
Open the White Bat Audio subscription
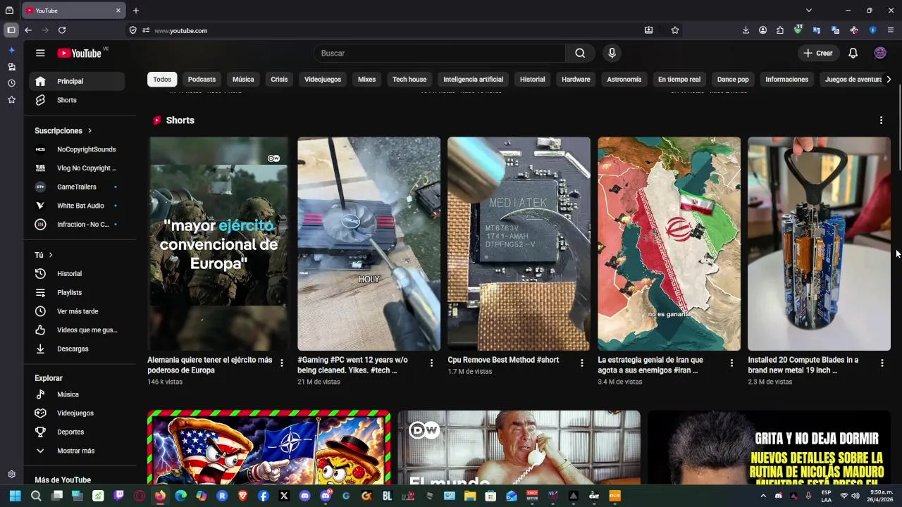coord(77,206)
